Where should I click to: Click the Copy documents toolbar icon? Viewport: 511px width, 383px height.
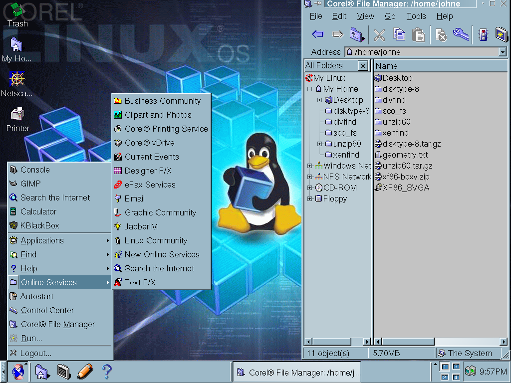[x=399, y=34]
